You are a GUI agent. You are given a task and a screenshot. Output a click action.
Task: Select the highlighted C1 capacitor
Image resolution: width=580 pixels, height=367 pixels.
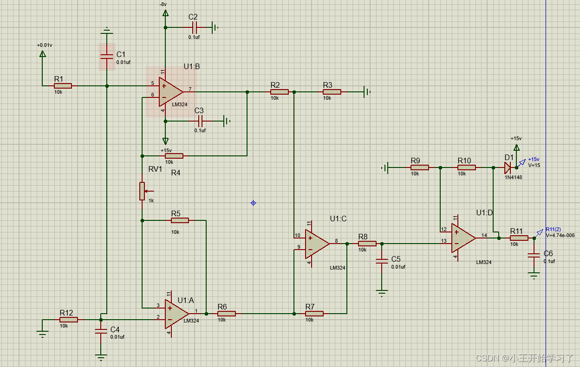click(x=107, y=57)
